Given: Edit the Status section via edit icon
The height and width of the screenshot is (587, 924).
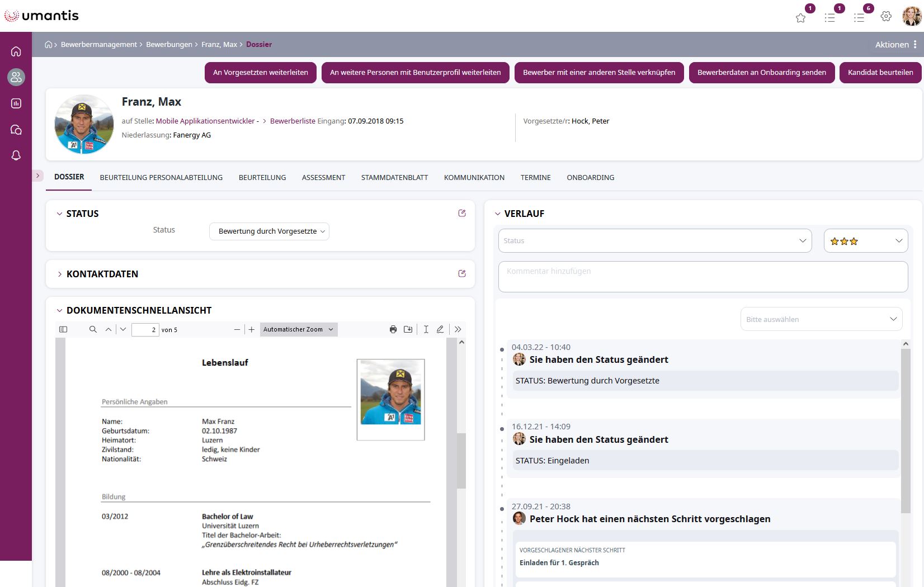Looking at the screenshot, I should pyautogui.click(x=462, y=213).
